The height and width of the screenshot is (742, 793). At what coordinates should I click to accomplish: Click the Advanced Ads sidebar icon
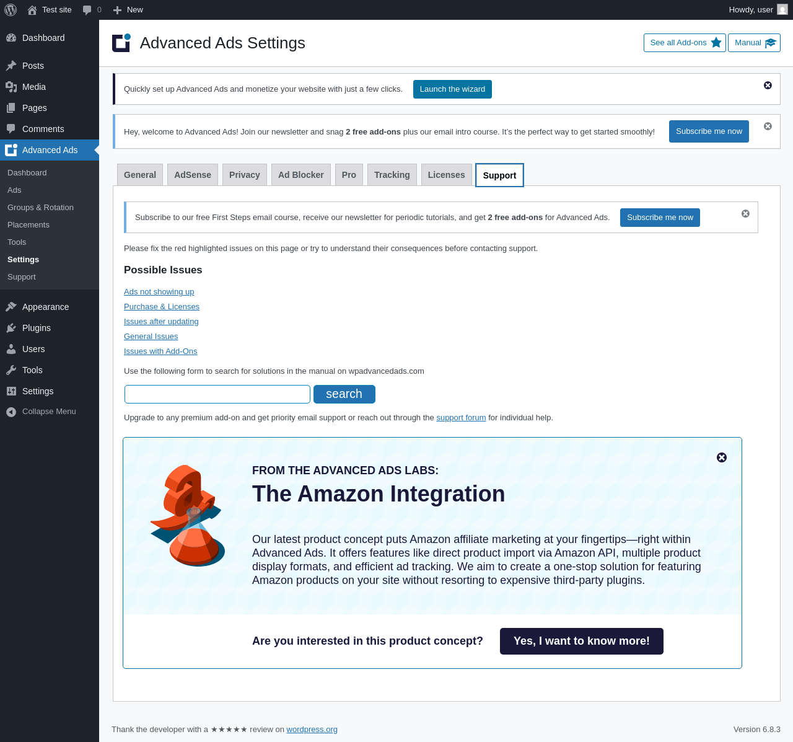point(11,150)
